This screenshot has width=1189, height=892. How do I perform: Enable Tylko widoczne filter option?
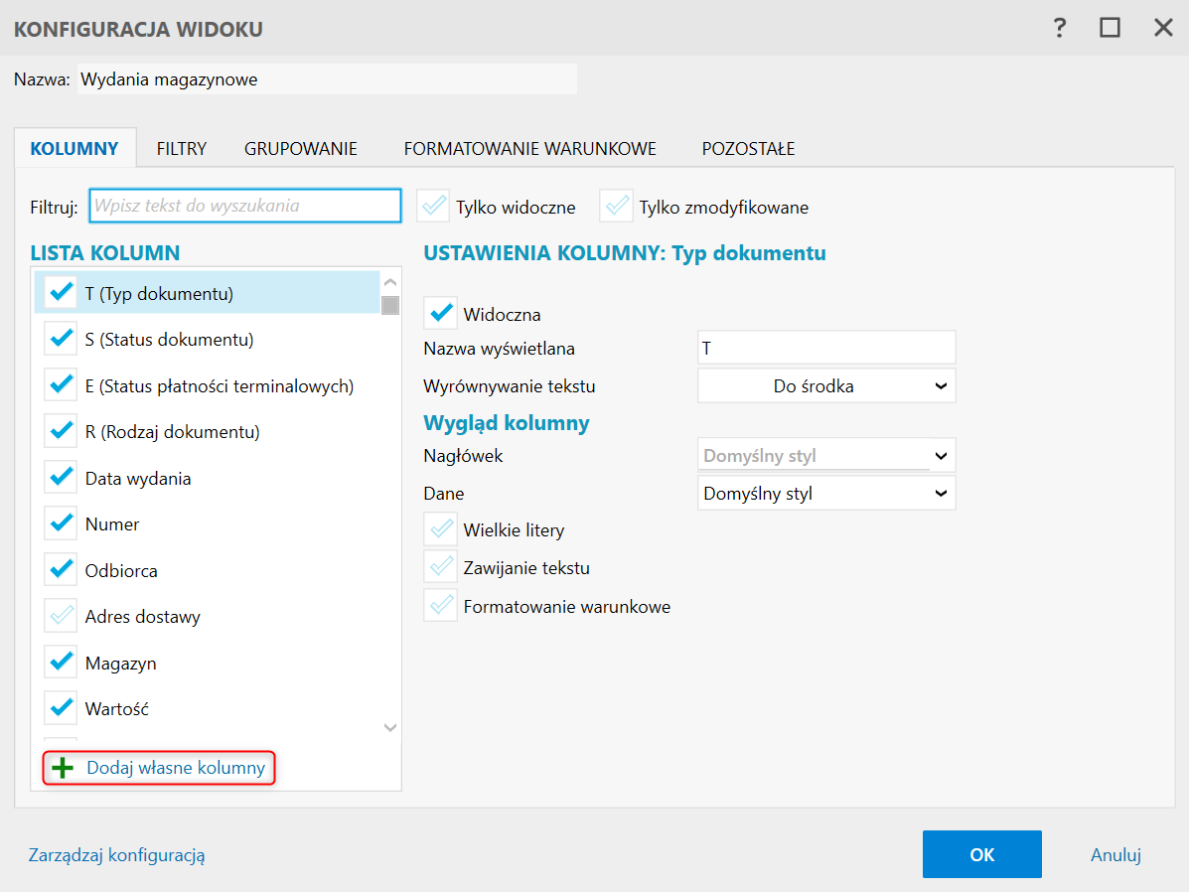coord(434,207)
